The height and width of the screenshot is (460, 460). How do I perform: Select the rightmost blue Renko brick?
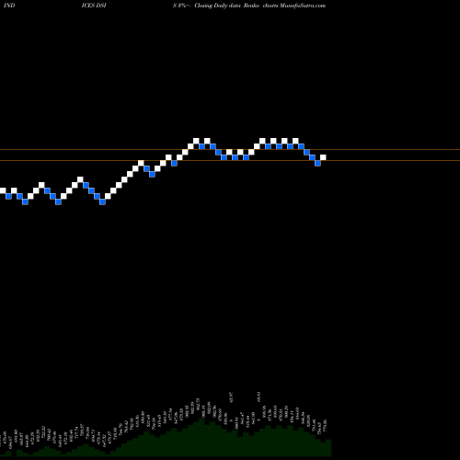coord(317,163)
